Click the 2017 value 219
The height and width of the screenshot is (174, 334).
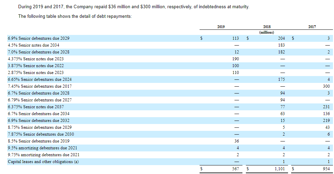[326, 121]
